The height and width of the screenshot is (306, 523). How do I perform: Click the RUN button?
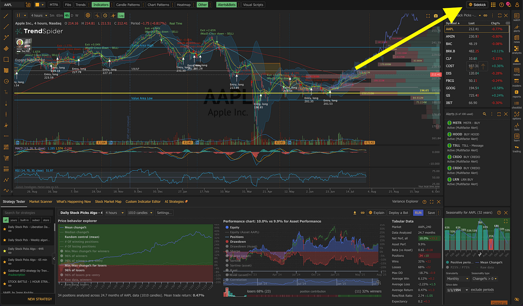(418, 213)
